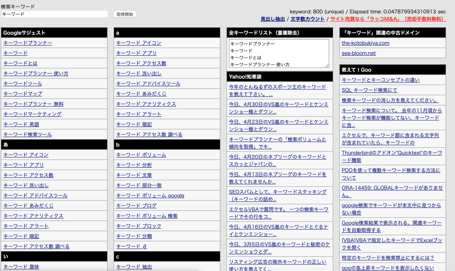The height and width of the screenshot is (271, 455).
Task: Open the キーワード ボリューム link
Action: tap(141, 155)
